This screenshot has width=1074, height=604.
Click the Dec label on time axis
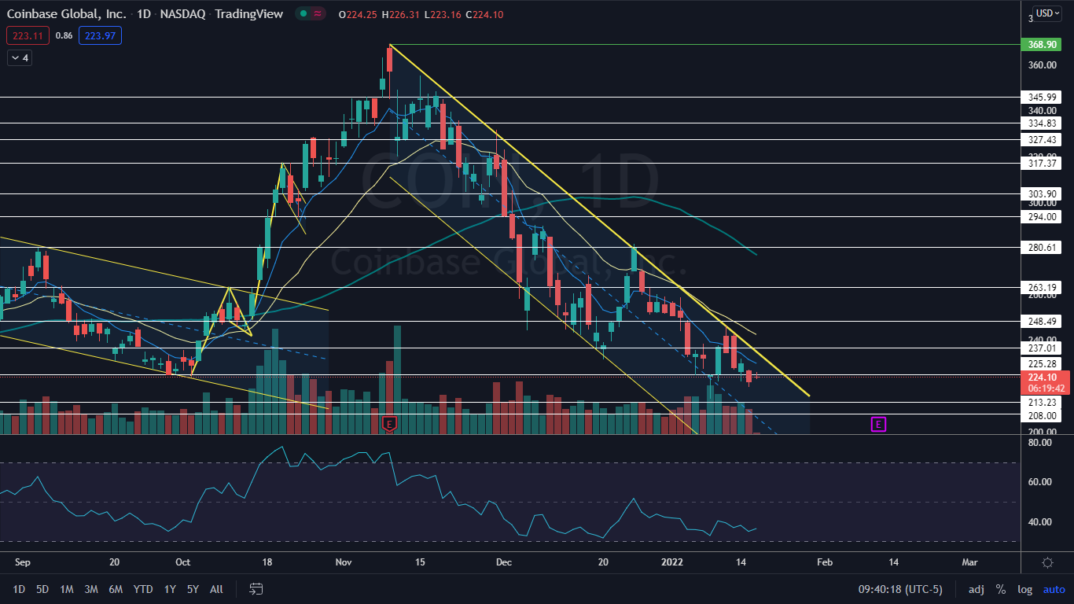coord(504,562)
